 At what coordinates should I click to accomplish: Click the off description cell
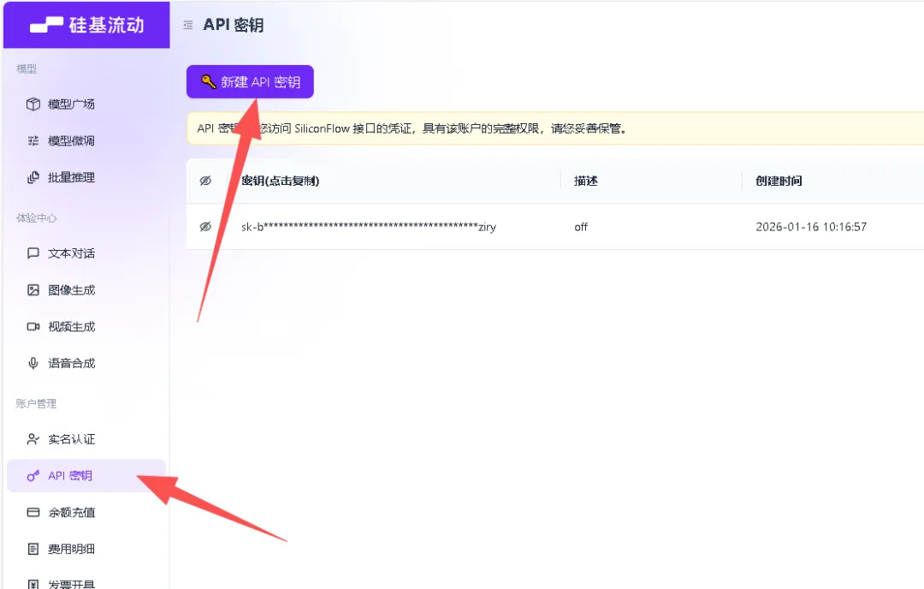(x=581, y=227)
